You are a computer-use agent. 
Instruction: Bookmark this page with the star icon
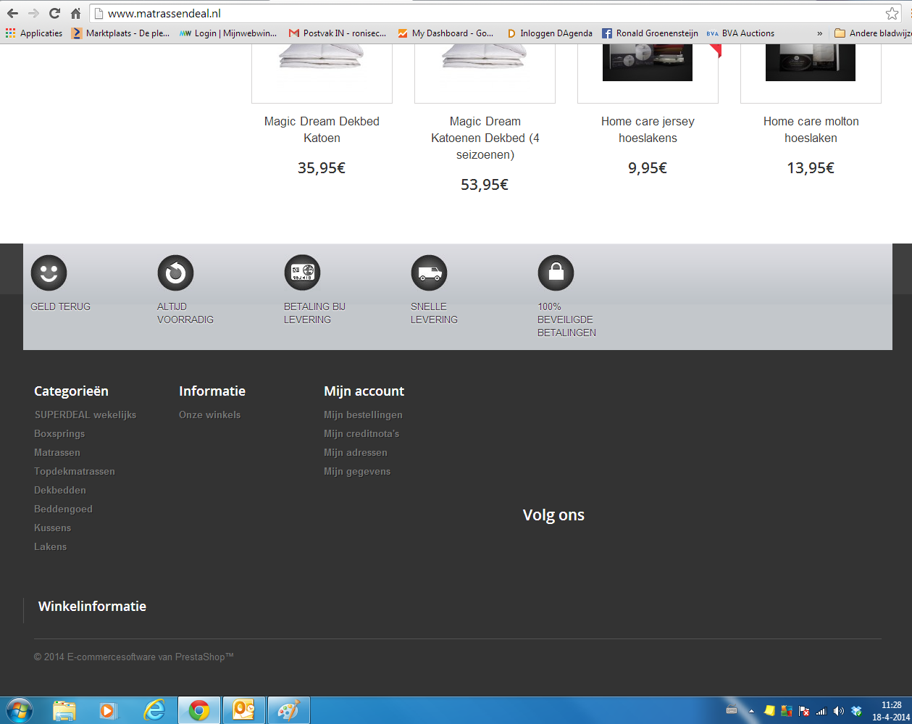(892, 14)
